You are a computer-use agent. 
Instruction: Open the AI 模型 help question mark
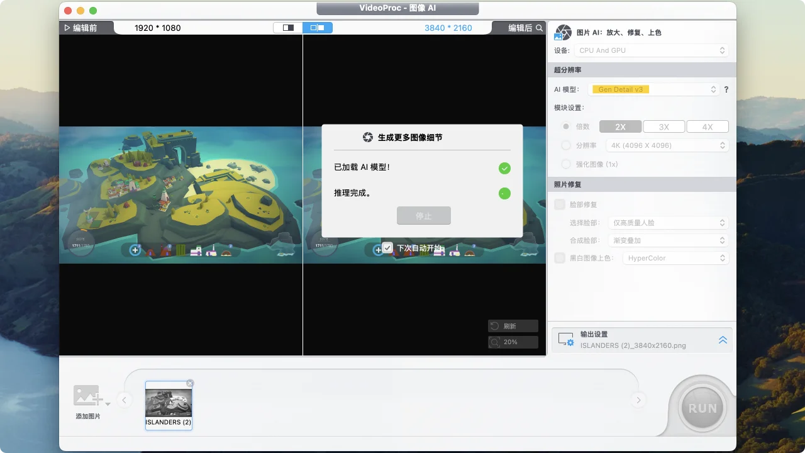click(x=726, y=89)
